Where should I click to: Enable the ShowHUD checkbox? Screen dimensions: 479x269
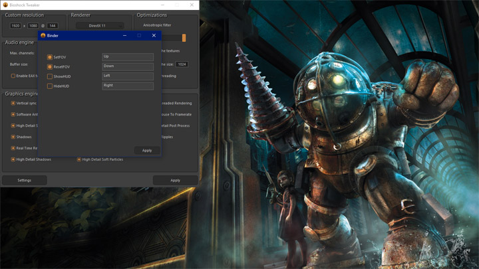point(49,76)
